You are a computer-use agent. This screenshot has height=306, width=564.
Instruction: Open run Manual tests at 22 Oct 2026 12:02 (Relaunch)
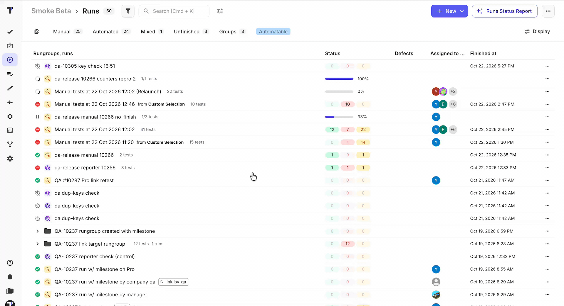(x=108, y=92)
